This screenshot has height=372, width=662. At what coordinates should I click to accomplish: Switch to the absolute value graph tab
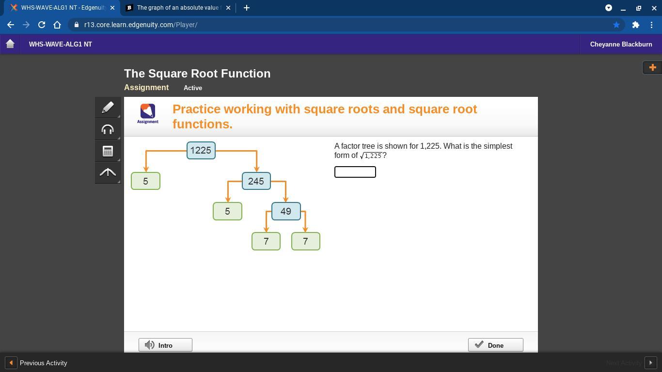point(178,8)
